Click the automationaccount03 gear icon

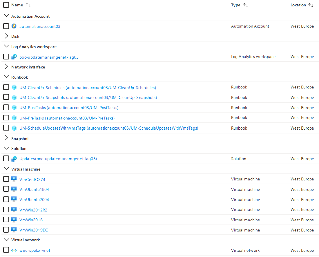coord(14,26)
